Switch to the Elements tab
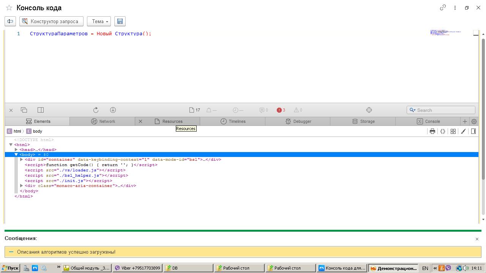 [37, 121]
